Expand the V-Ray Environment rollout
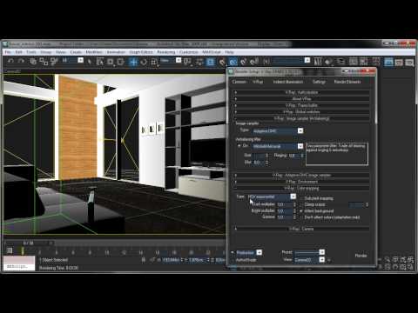This screenshot has height=313, width=418. 301,182
